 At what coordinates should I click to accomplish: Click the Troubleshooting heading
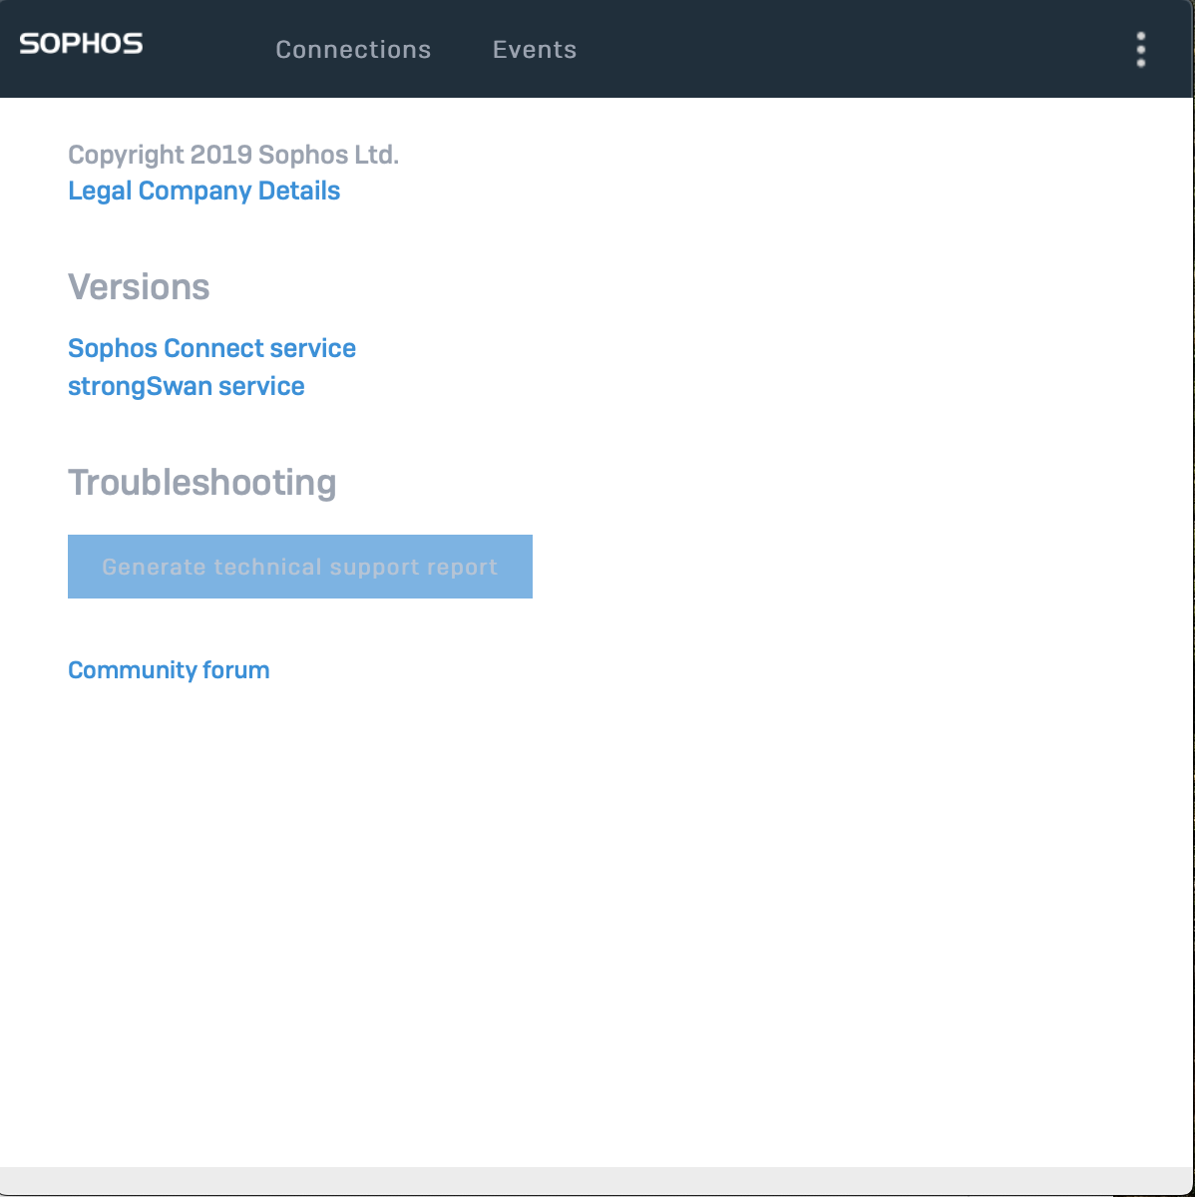(x=201, y=483)
